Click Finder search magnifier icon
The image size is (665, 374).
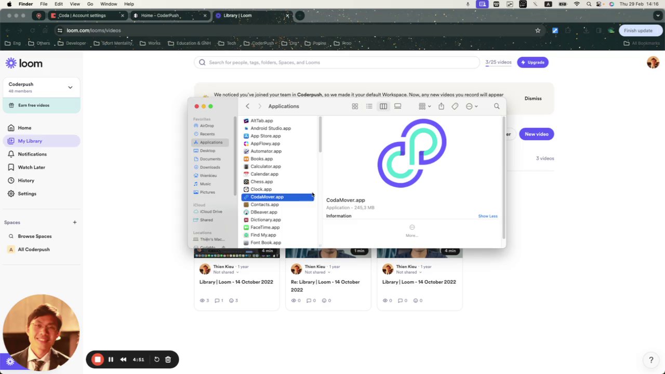point(497,106)
